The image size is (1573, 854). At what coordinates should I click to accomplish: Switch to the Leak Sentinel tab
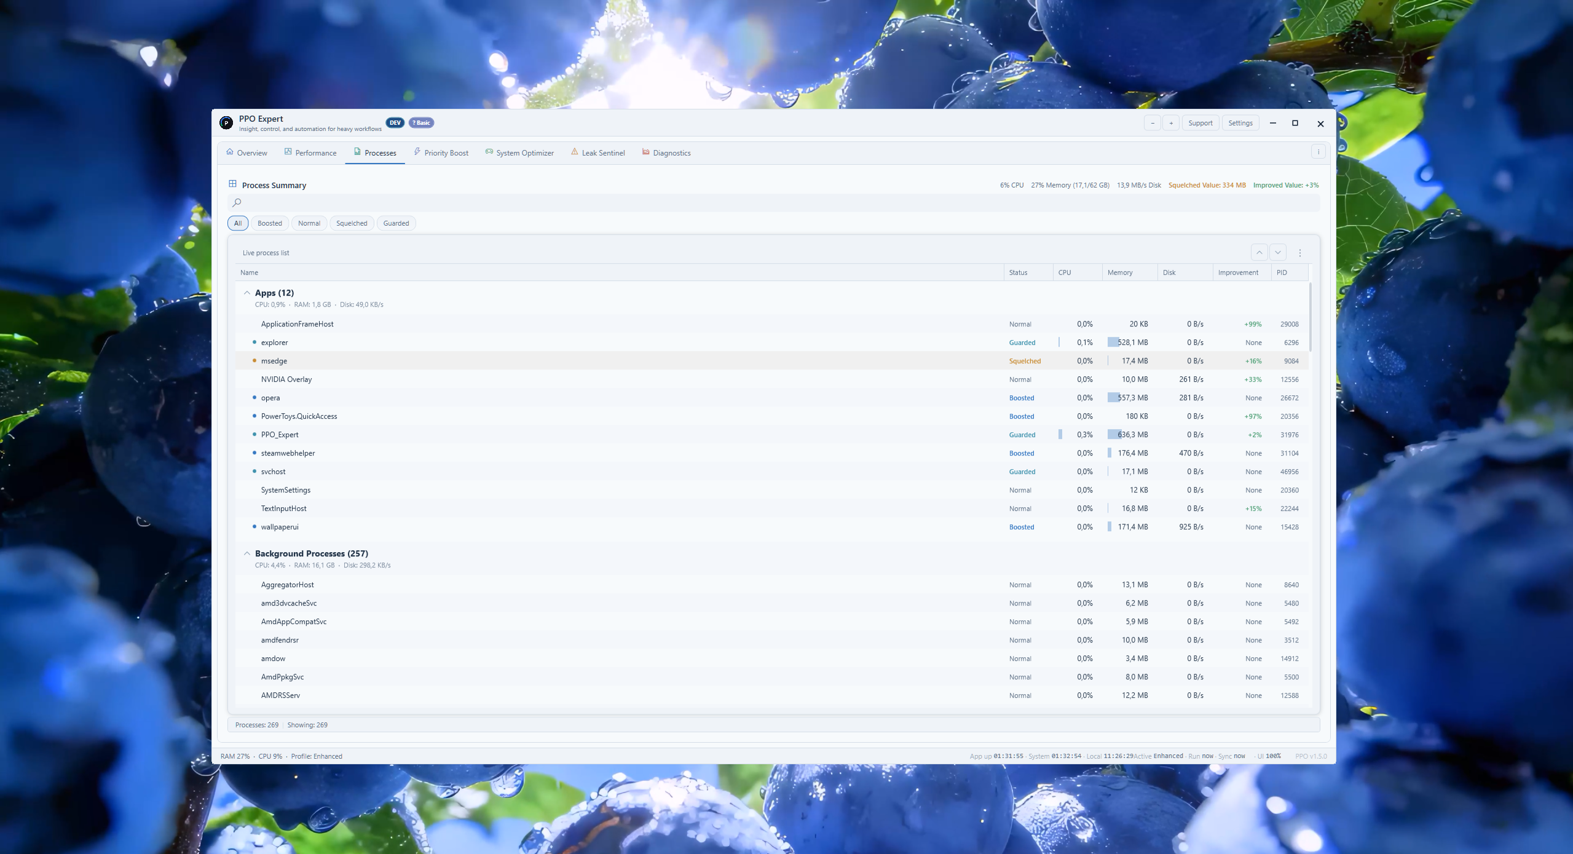pyautogui.click(x=597, y=152)
